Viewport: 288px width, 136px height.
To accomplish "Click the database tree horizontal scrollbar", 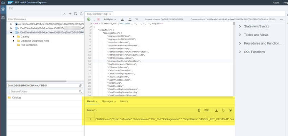I will tap(36, 81).
